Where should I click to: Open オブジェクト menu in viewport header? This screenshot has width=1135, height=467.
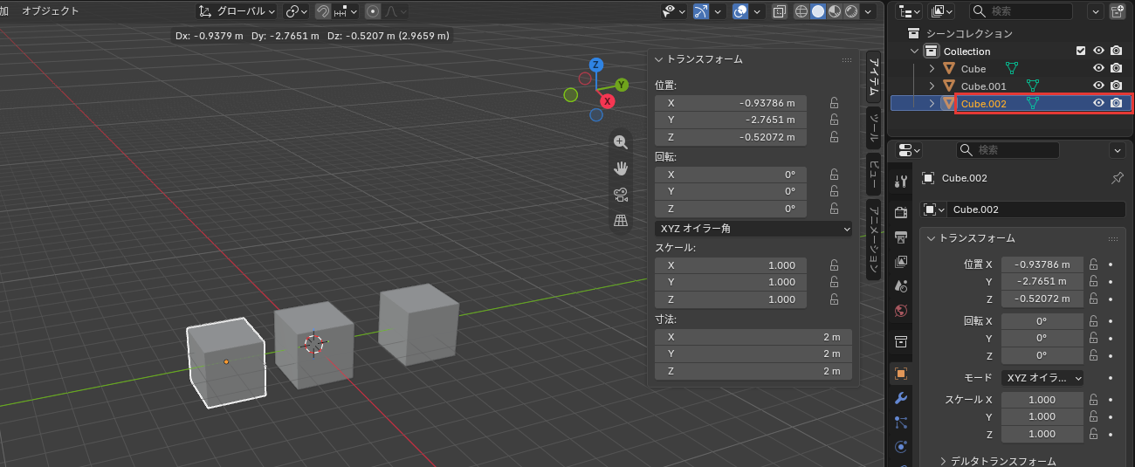click(50, 11)
